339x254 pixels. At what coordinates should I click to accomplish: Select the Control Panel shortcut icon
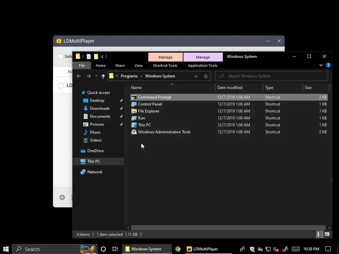[134, 104]
